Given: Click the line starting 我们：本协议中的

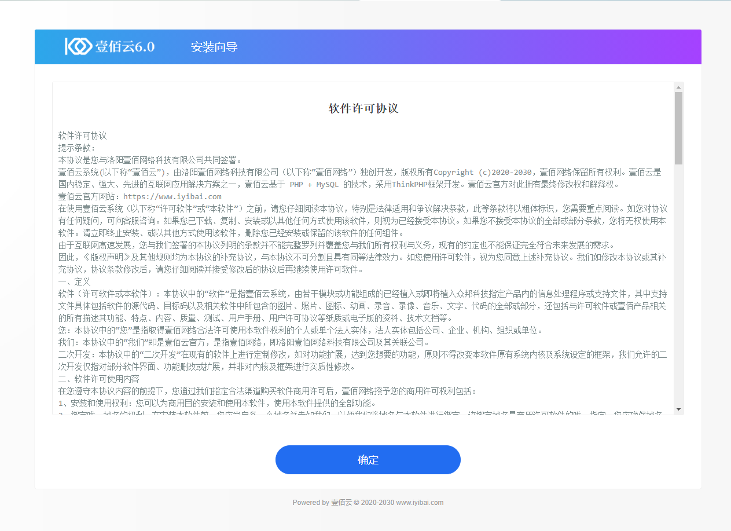Looking at the screenshot, I should (244, 342).
